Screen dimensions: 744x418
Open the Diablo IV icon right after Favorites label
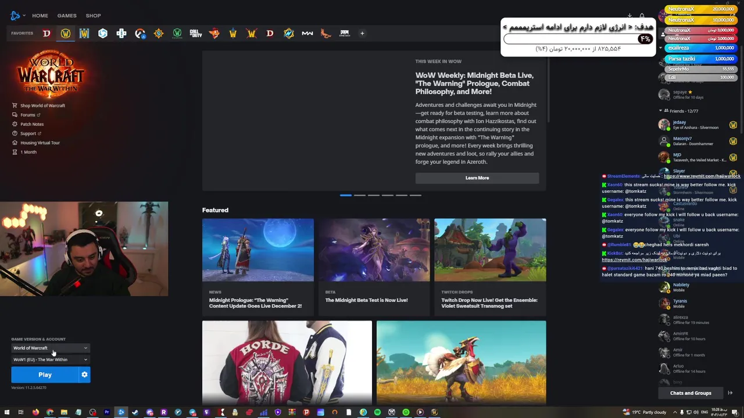click(x=46, y=34)
